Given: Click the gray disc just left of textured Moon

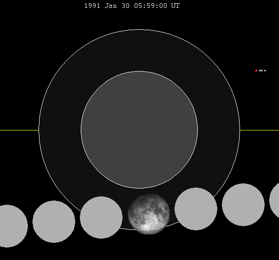Looking at the screenshot, I should [x=101, y=217].
